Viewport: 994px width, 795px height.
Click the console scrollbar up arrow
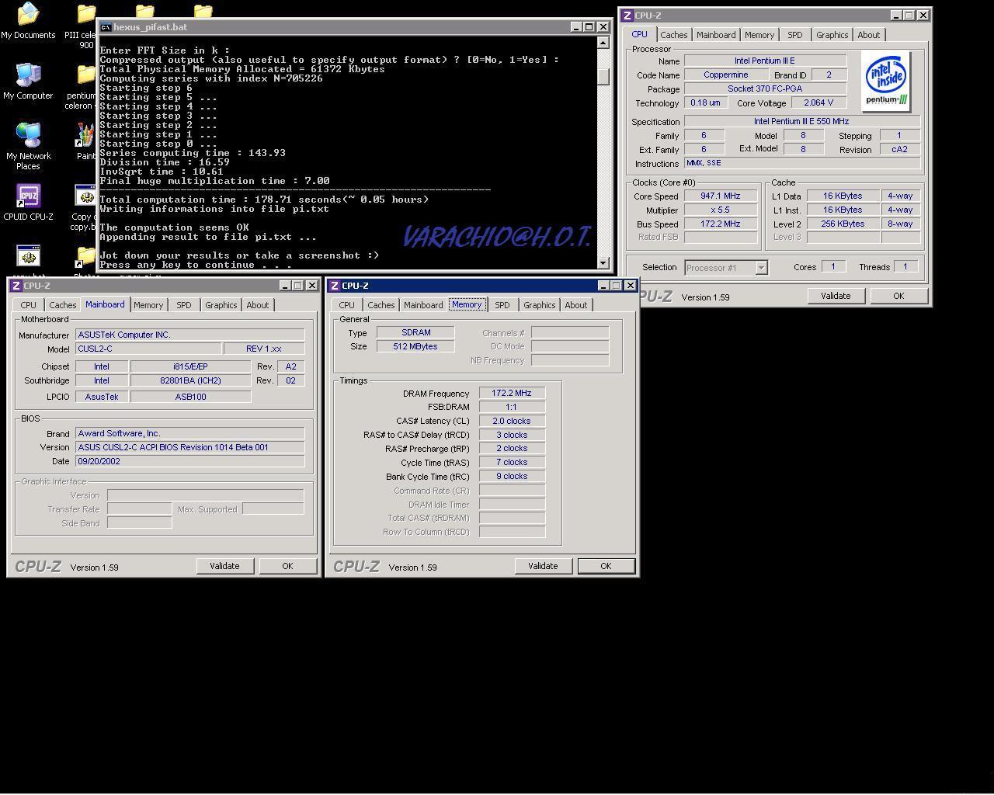[x=603, y=43]
